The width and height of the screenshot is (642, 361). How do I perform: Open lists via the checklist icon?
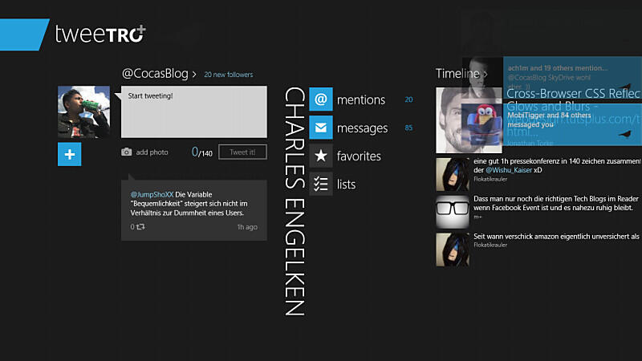321,185
